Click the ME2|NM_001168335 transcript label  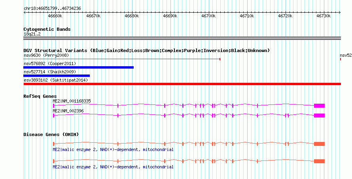tap(72, 101)
